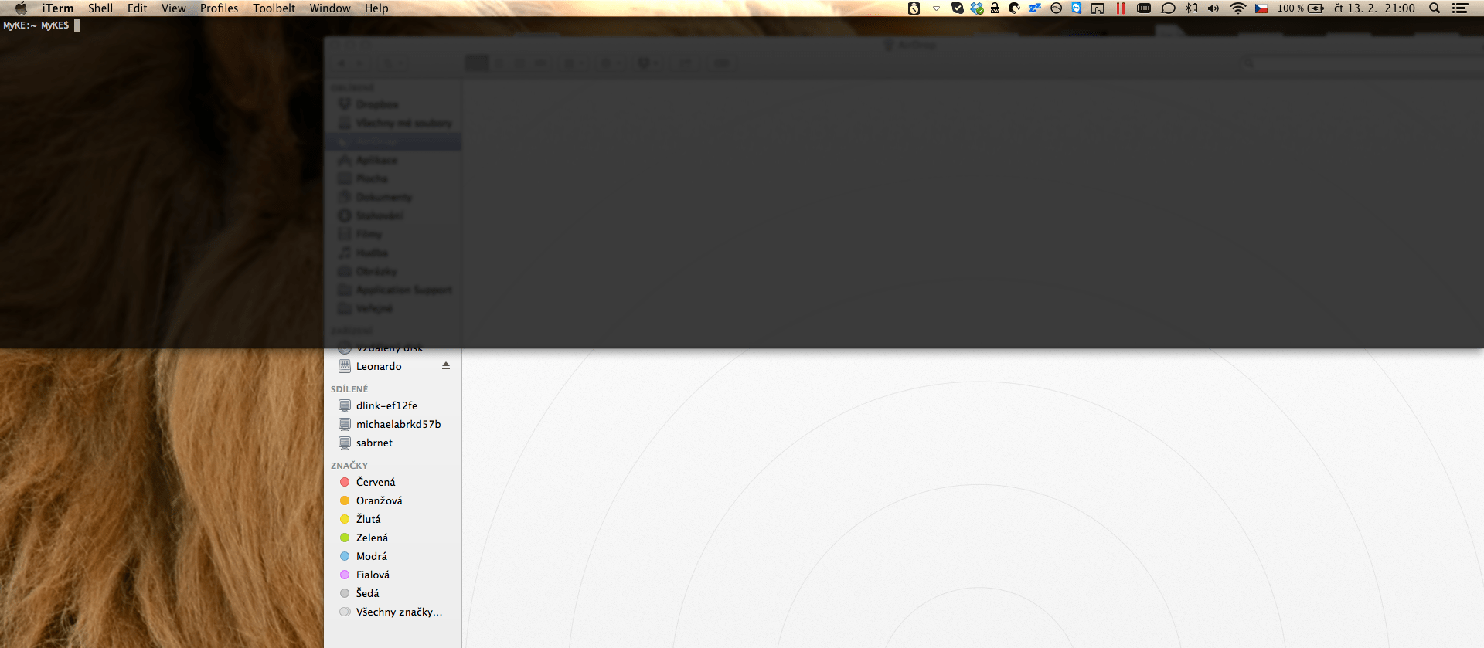Open the Czech flag input menu
Screen dimensions: 1484x648
click(x=1261, y=8)
